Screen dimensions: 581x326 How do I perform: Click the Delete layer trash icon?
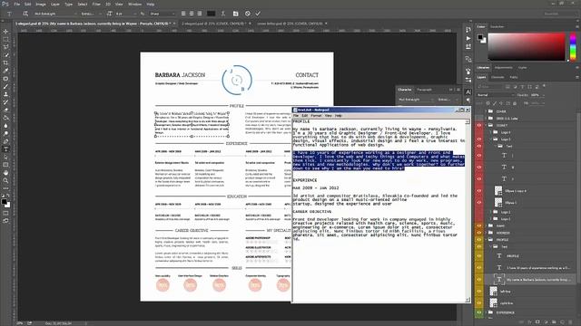pyautogui.click(x=571, y=322)
